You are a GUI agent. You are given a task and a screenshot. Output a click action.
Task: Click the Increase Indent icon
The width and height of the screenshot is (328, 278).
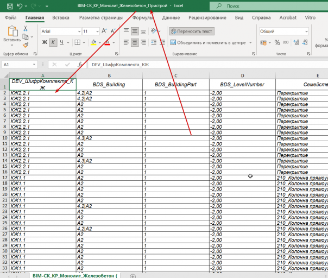(162, 42)
